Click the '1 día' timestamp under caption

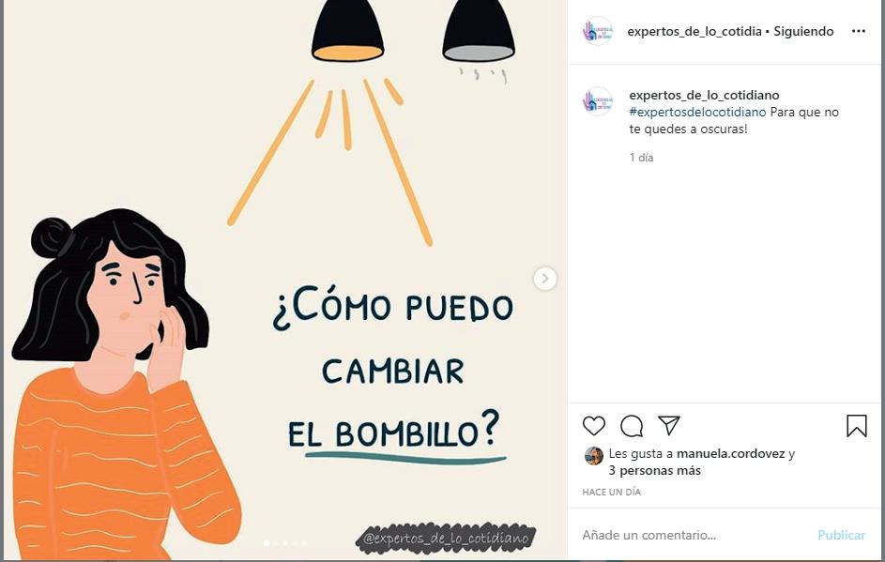641,158
